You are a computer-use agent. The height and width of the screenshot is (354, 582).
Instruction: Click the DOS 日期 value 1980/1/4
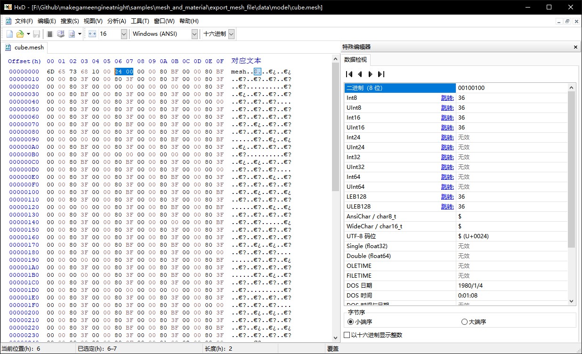click(x=470, y=286)
